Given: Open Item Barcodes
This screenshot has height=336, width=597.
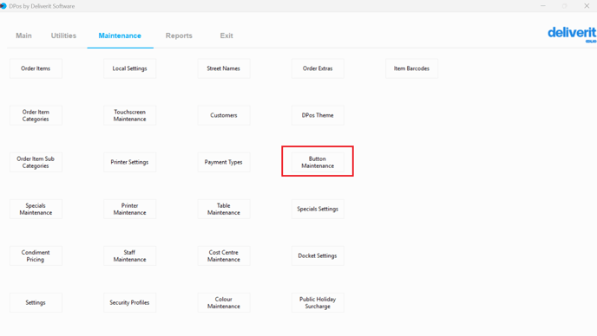Looking at the screenshot, I should point(411,68).
